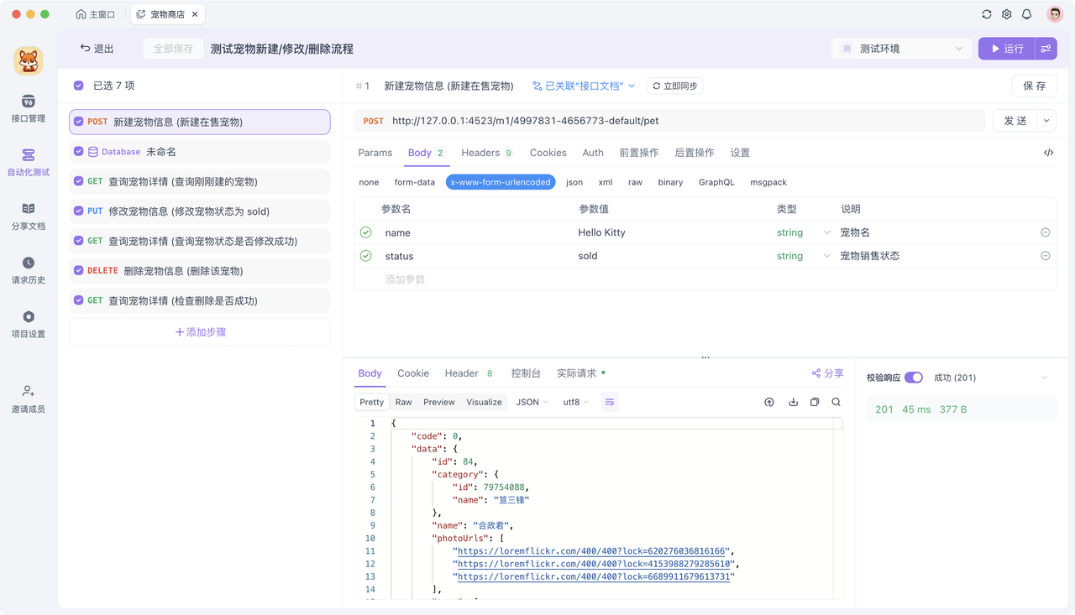Open settings gear in title bar
The width and height of the screenshot is (1075, 615).
pos(1007,14)
